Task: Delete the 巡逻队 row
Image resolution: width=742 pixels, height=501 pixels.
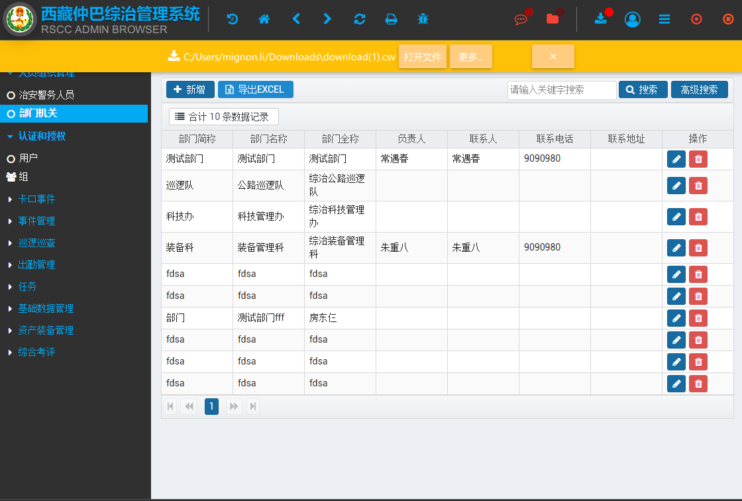Action: 698,186
